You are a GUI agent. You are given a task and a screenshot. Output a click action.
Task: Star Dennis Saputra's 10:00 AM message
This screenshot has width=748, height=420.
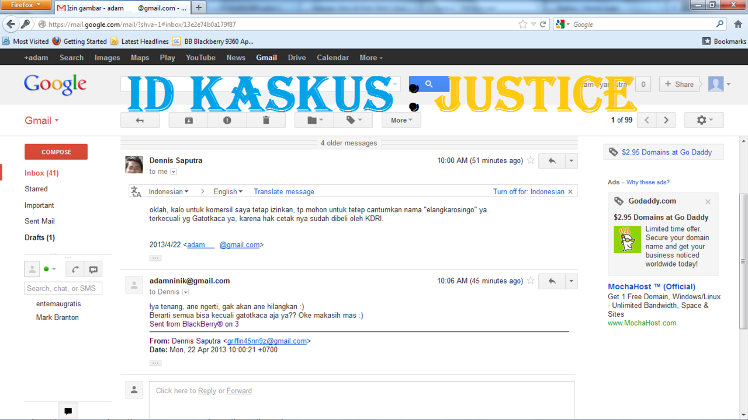531,160
